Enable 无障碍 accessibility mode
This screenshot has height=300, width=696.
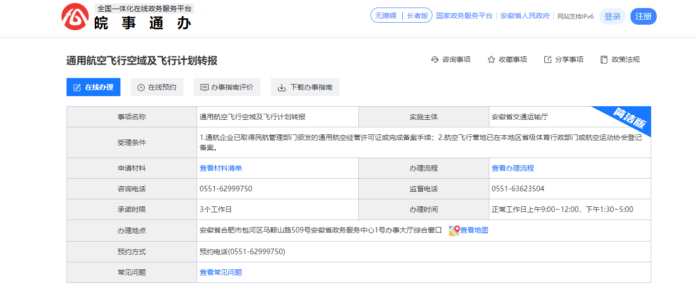pos(386,16)
